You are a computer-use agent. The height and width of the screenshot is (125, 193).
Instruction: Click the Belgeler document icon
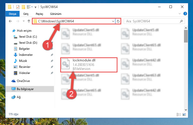pos(16,49)
